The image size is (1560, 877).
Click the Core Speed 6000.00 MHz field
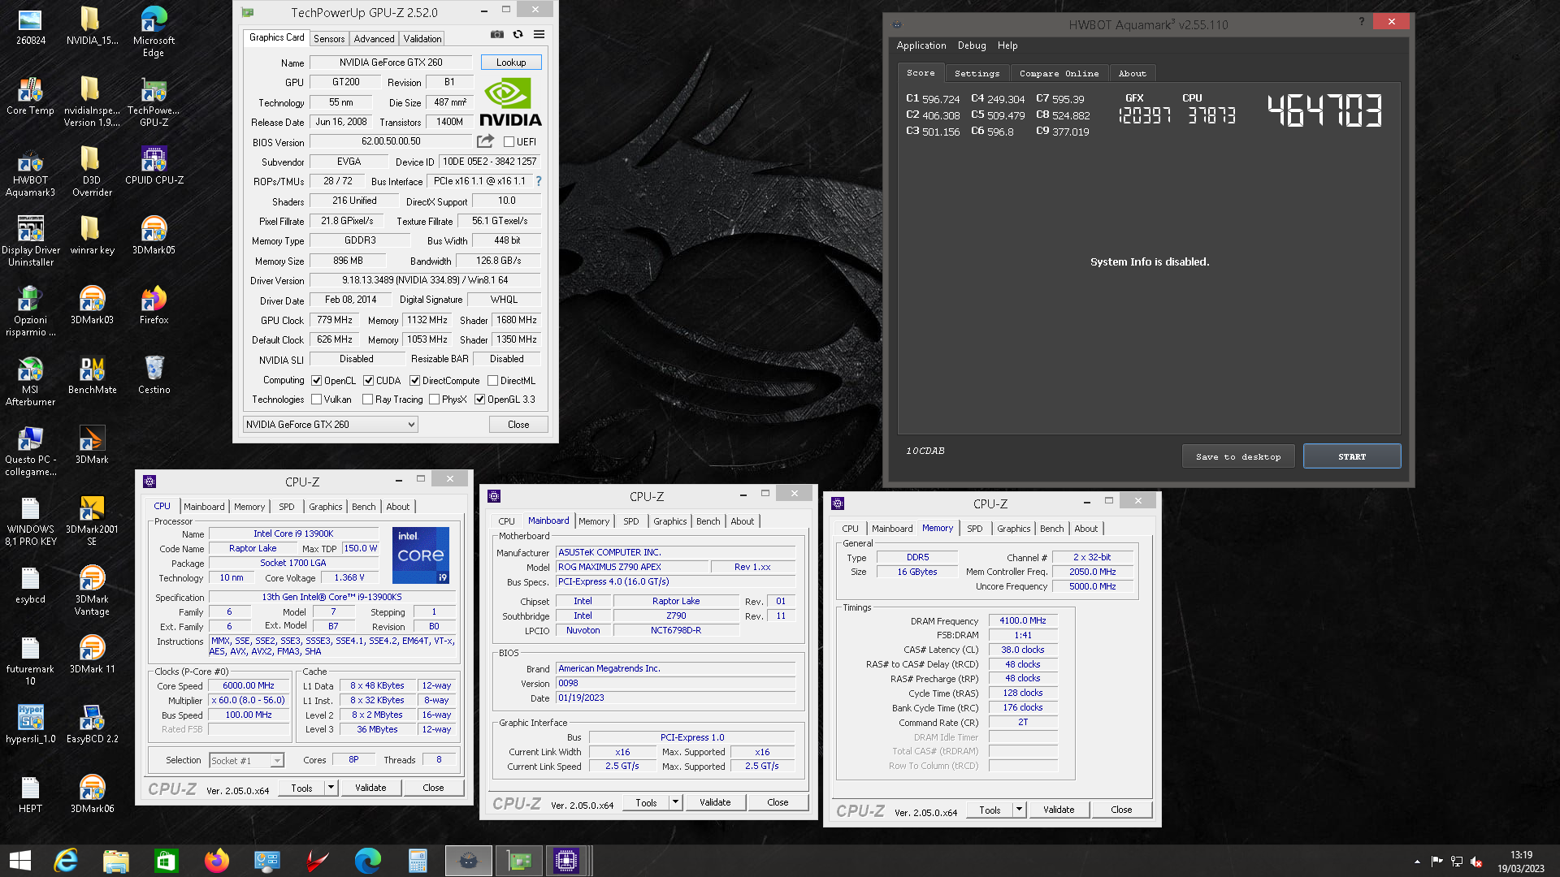coord(249,686)
